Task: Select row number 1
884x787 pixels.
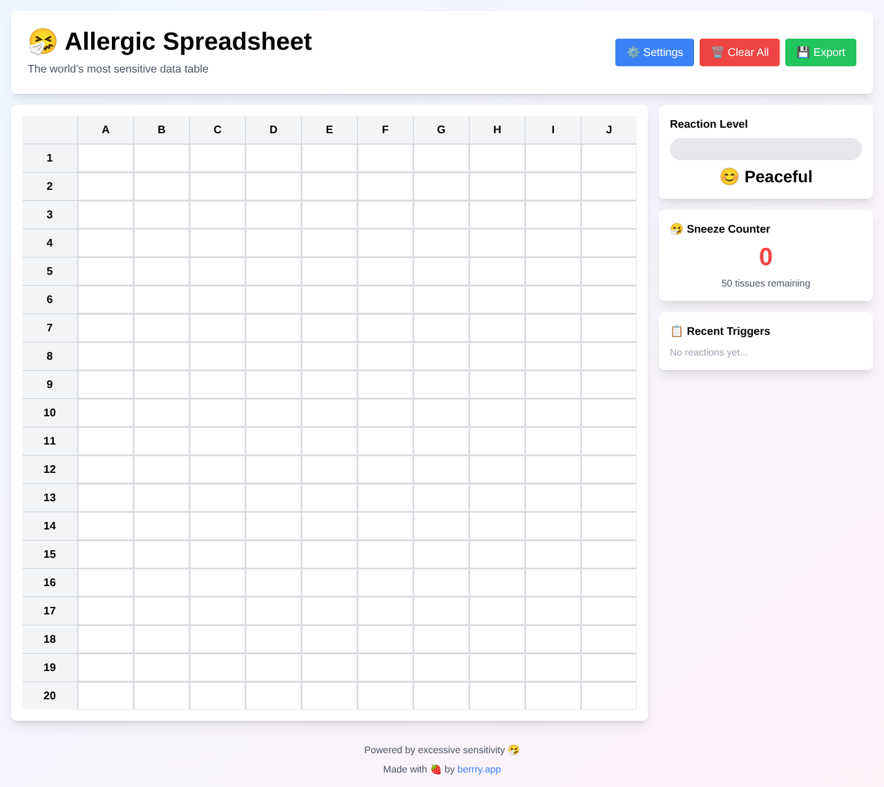Action: coord(49,158)
